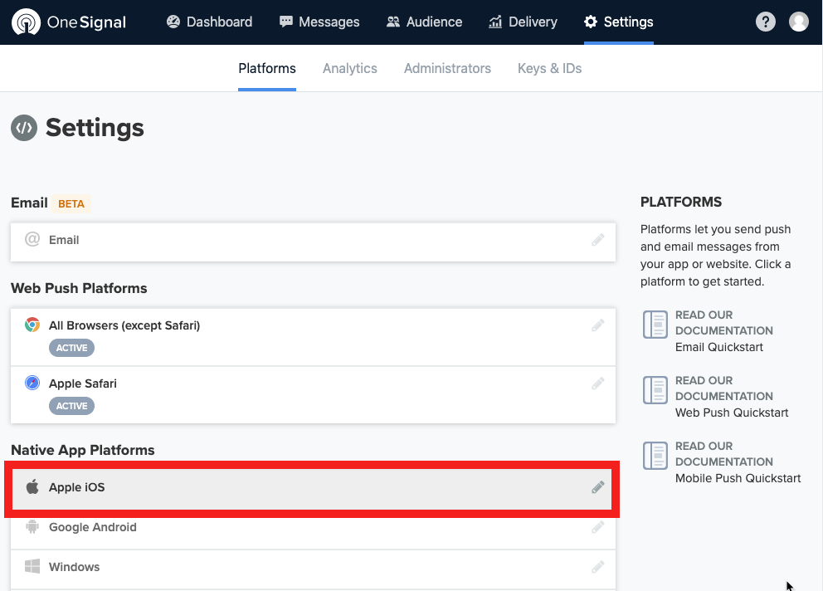The image size is (823, 591).
Task: Click the Chrome browser icon
Action: 32,325
